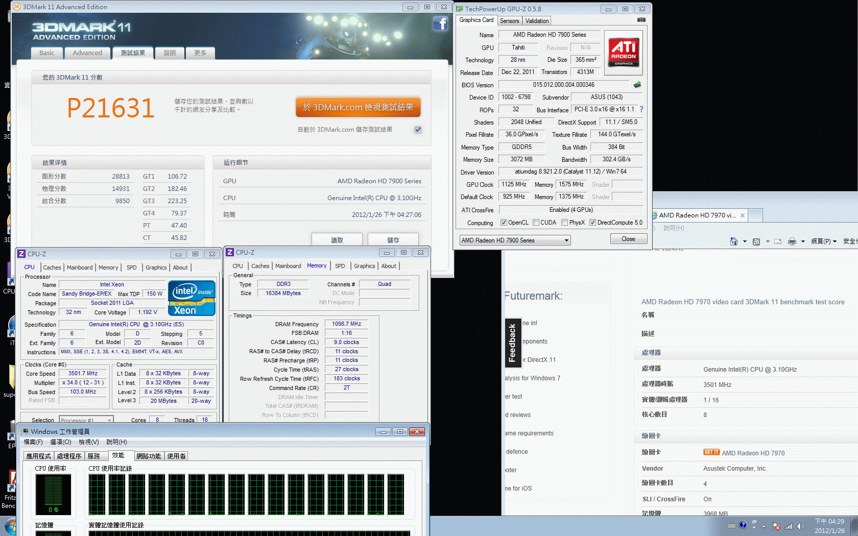This screenshot has width=858, height=536.
Task: Click the printer icon in Internet Explorer
Action: pos(792,241)
